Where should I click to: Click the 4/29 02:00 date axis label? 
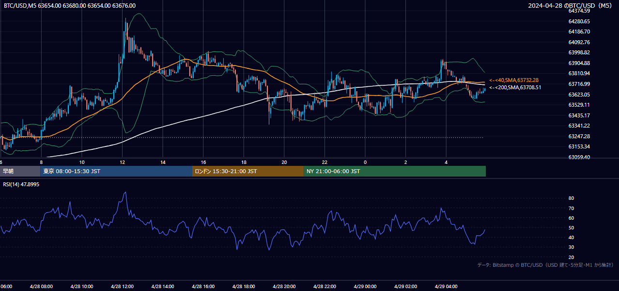(406, 287)
